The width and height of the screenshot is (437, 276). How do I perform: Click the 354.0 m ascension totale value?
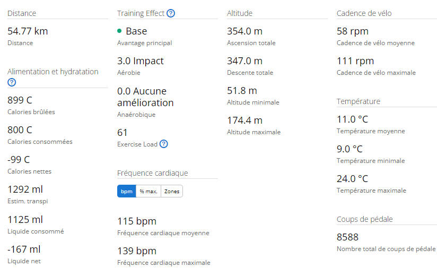244,31
